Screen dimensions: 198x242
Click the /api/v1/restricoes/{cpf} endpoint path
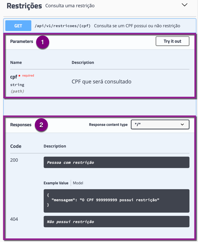[x=63, y=26]
